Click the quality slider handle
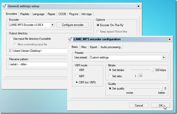The height and width of the screenshot is (114, 177). (x=162, y=88)
